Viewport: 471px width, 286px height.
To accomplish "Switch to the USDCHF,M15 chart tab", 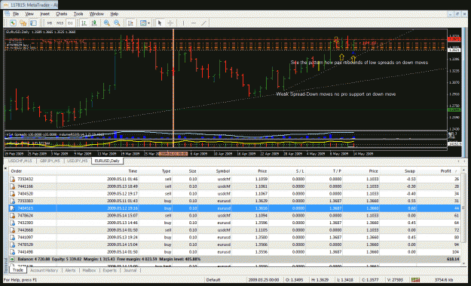I will point(20,161).
